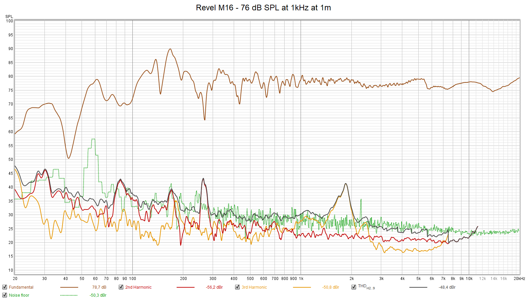The height and width of the screenshot is (300, 527).
Task: Click the 200 frequency axis label
Action: 183,279
